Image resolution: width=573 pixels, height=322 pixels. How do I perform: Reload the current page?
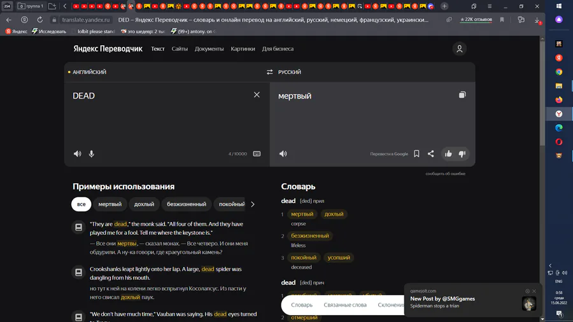(x=40, y=20)
